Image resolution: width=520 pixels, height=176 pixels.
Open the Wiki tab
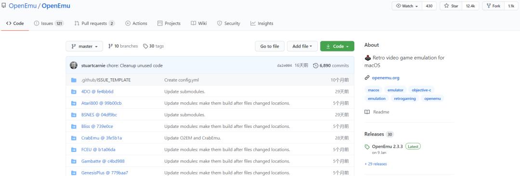tap(199, 23)
